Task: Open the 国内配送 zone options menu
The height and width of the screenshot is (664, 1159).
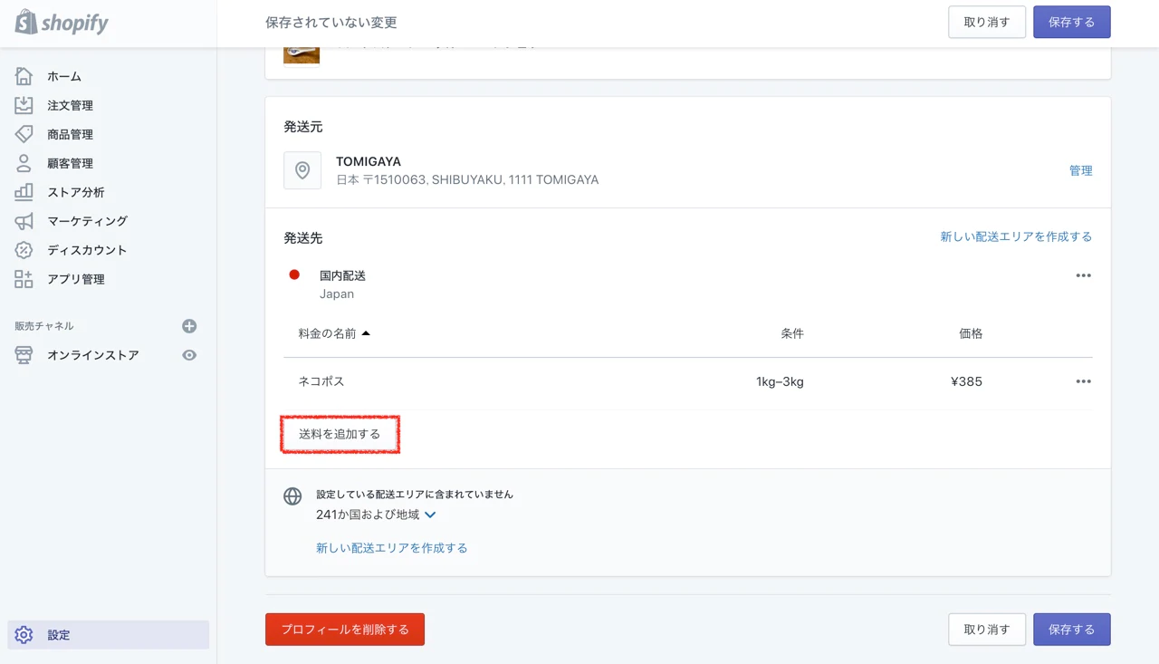Action: coord(1083,276)
